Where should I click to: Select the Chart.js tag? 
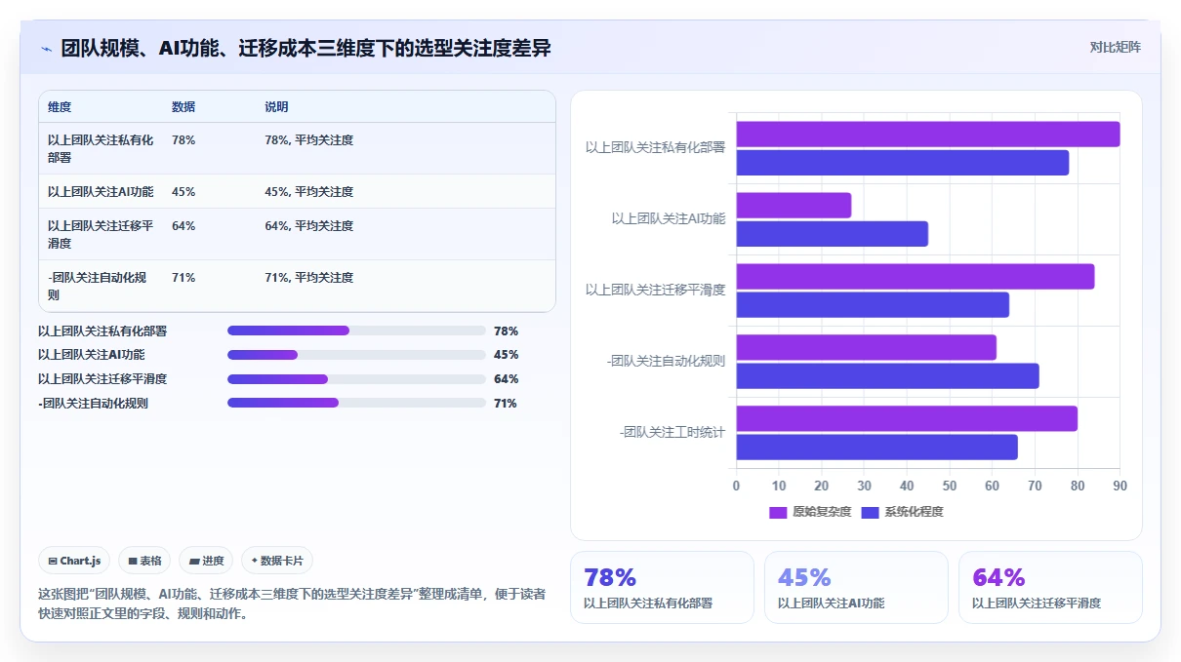(x=74, y=561)
